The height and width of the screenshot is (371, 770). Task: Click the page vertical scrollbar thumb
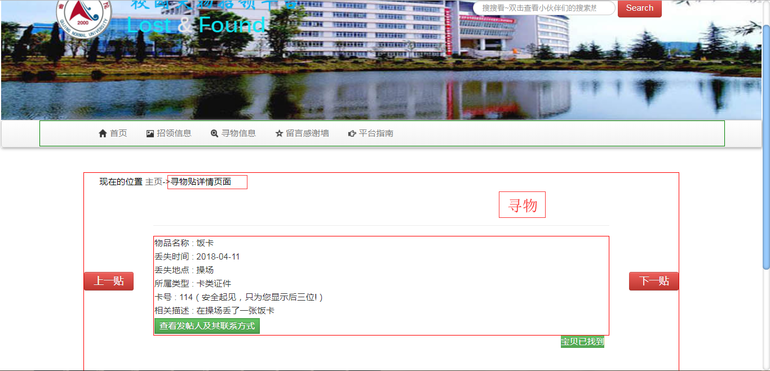pyautogui.click(x=766, y=147)
